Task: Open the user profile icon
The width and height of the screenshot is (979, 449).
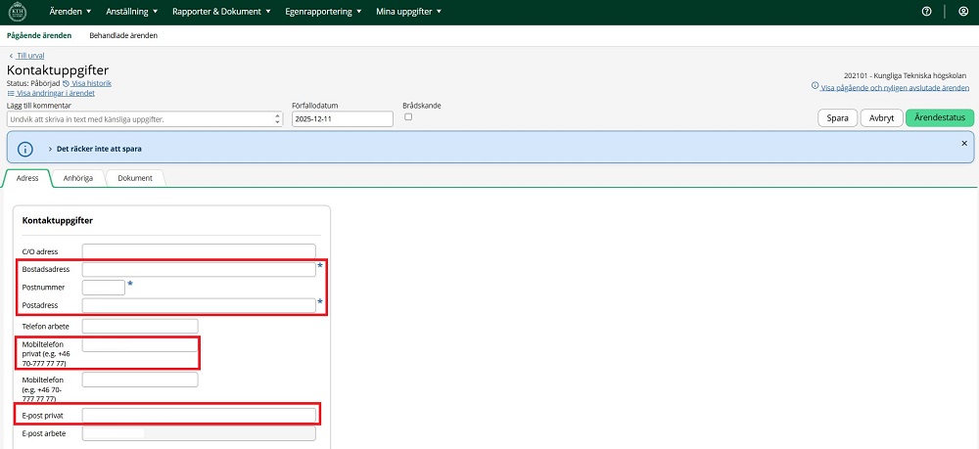Action: (962, 12)
